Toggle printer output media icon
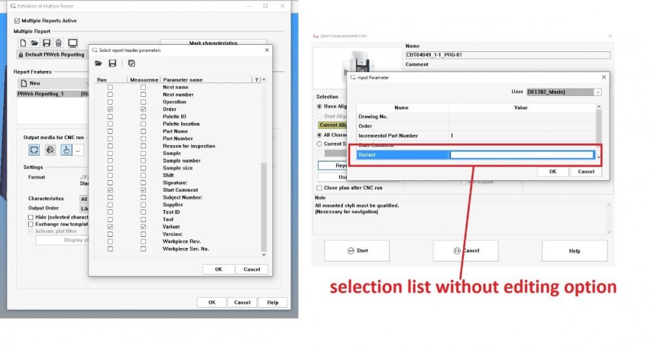The width and height of the screenshot is (651, 346). click(x=50, y=150)
